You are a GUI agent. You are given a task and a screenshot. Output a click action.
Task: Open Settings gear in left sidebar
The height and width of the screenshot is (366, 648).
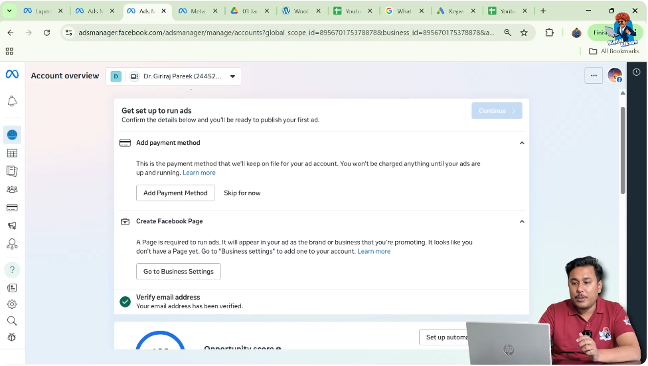click(x=12, y=304)
